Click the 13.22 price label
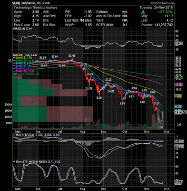 point(108,80)
